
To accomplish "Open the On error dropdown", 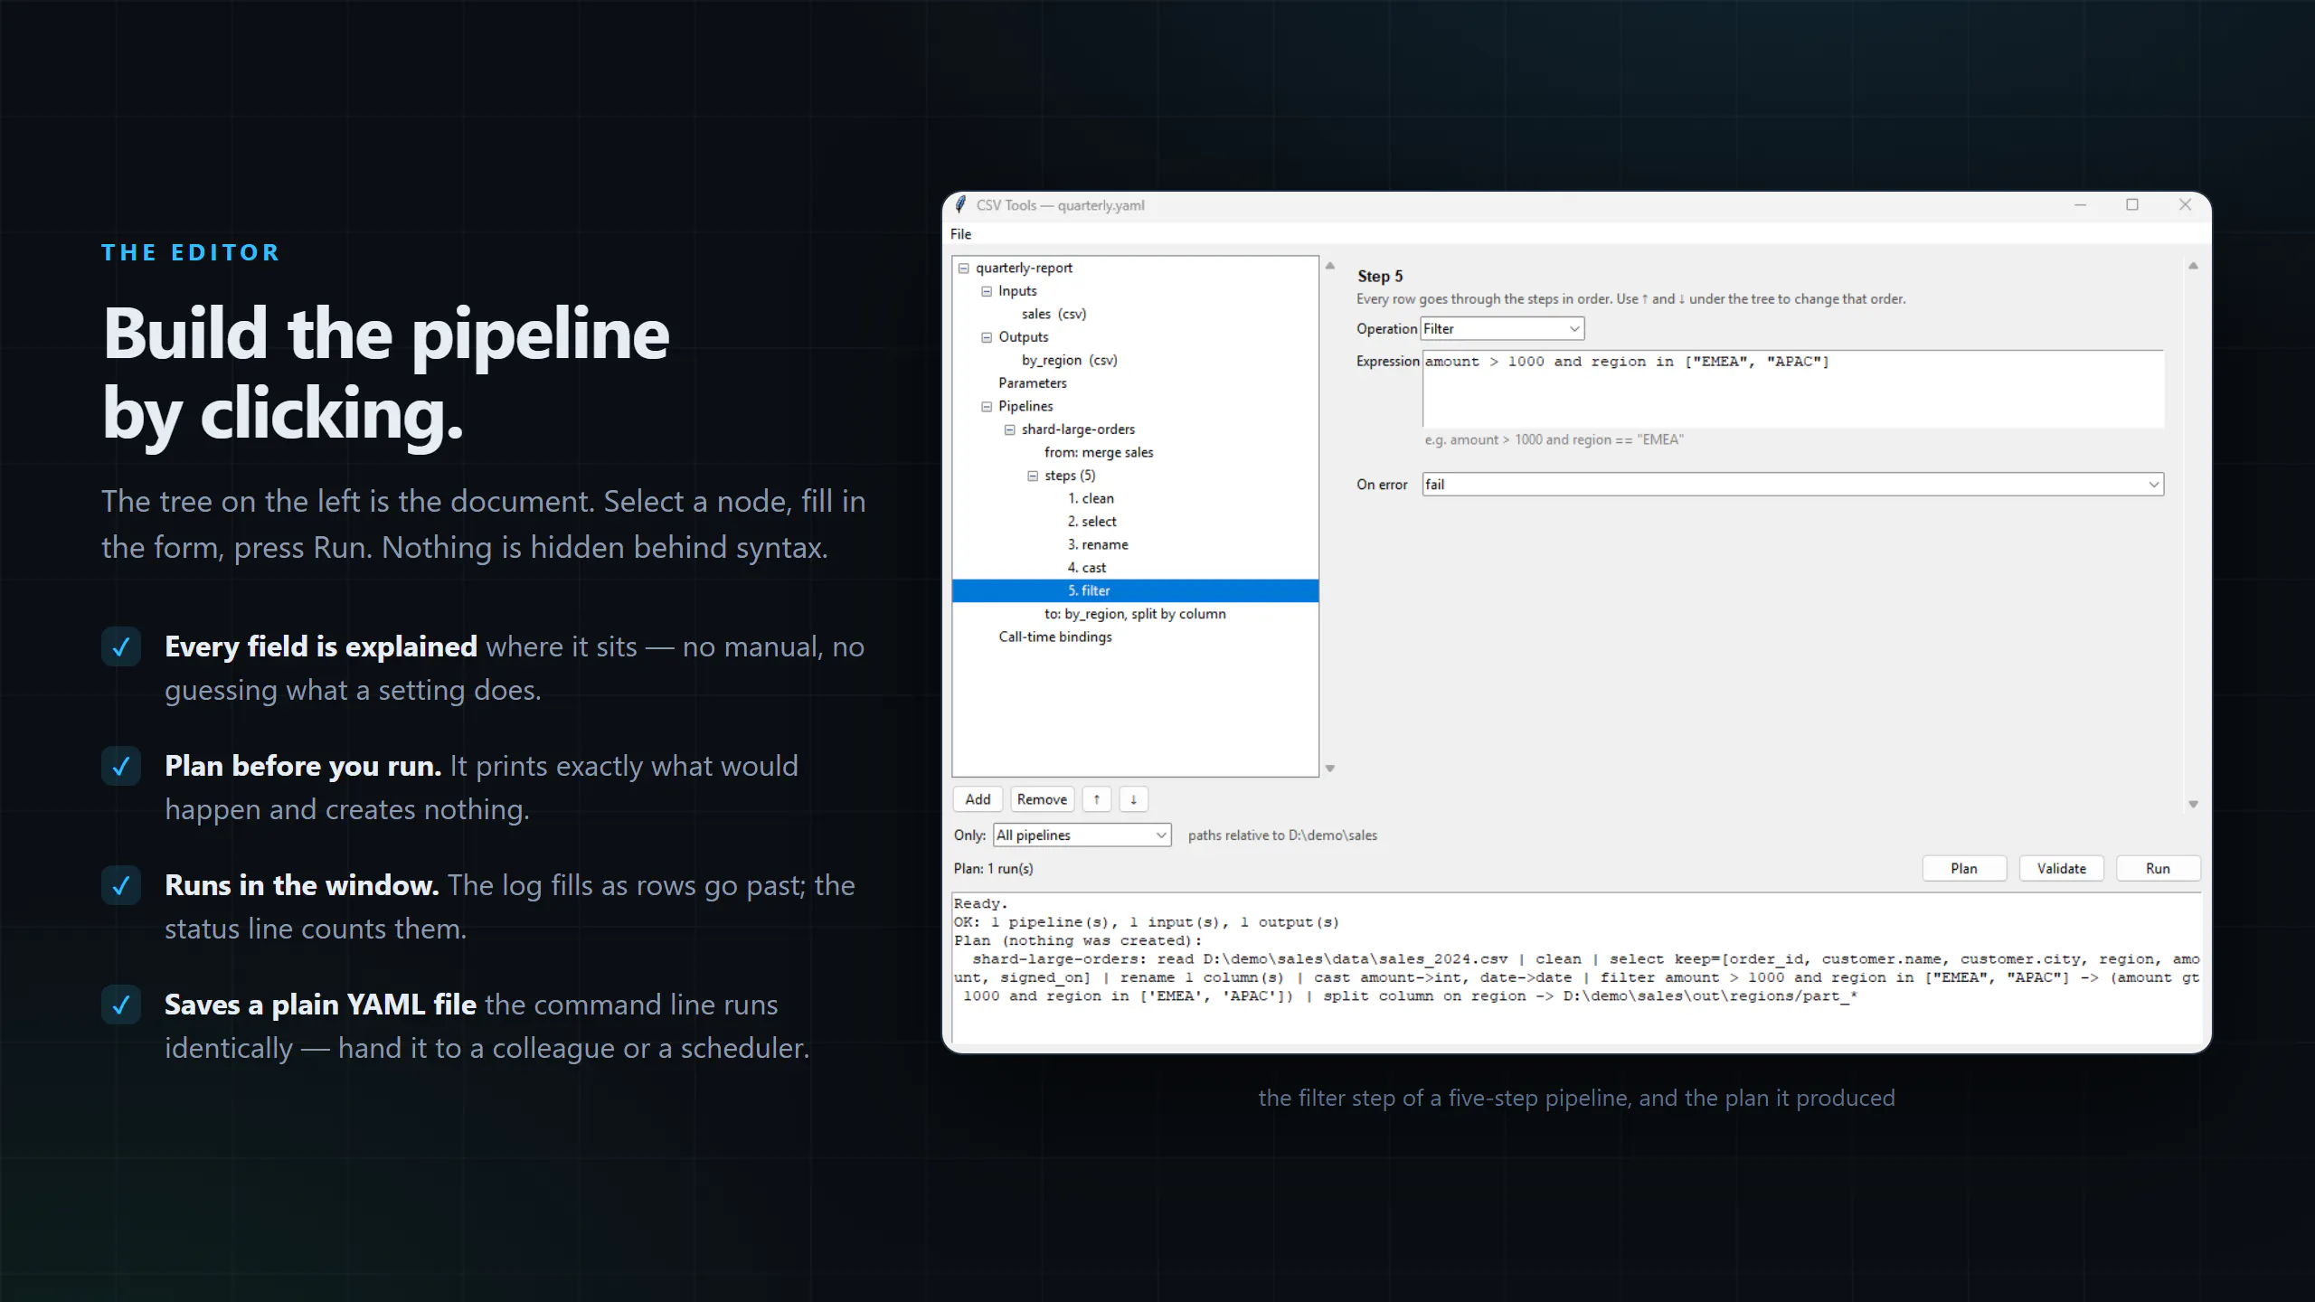I will (1792, 485).
